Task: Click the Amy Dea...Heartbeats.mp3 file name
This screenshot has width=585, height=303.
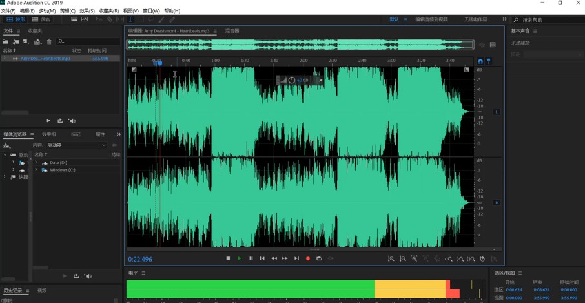Action: pos(45,58)
